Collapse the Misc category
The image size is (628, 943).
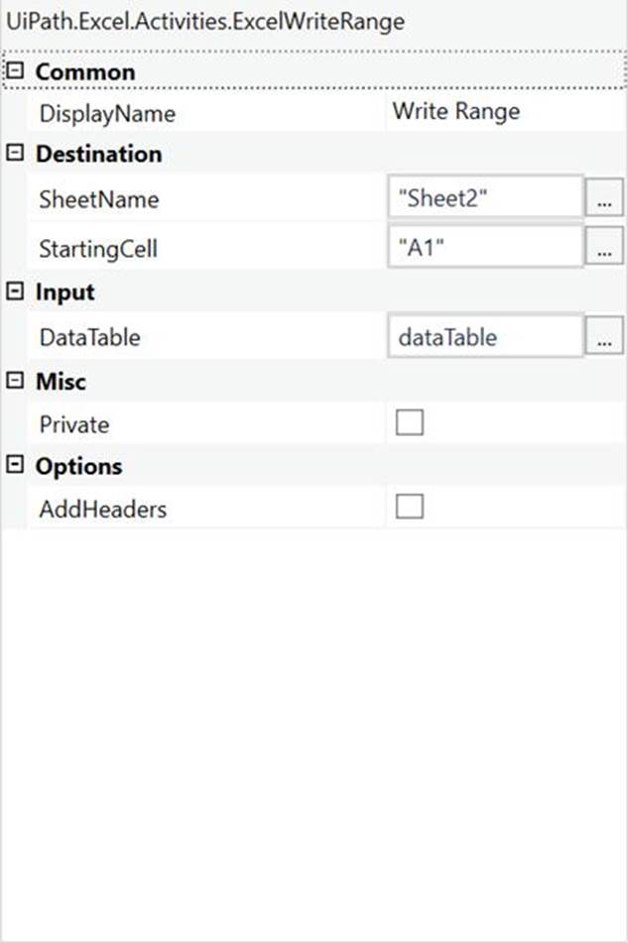15,382
